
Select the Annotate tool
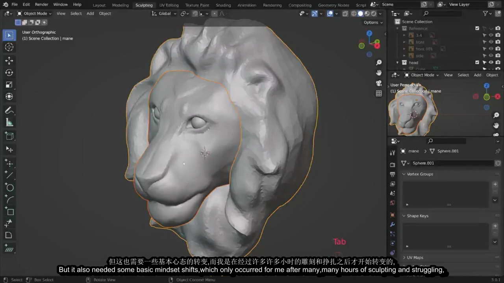(9, 110)
